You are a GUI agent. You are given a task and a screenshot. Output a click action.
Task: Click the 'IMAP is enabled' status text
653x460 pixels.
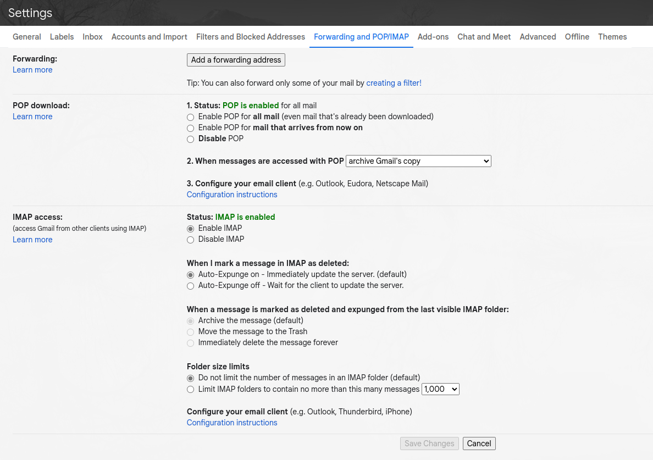[245, 217]
